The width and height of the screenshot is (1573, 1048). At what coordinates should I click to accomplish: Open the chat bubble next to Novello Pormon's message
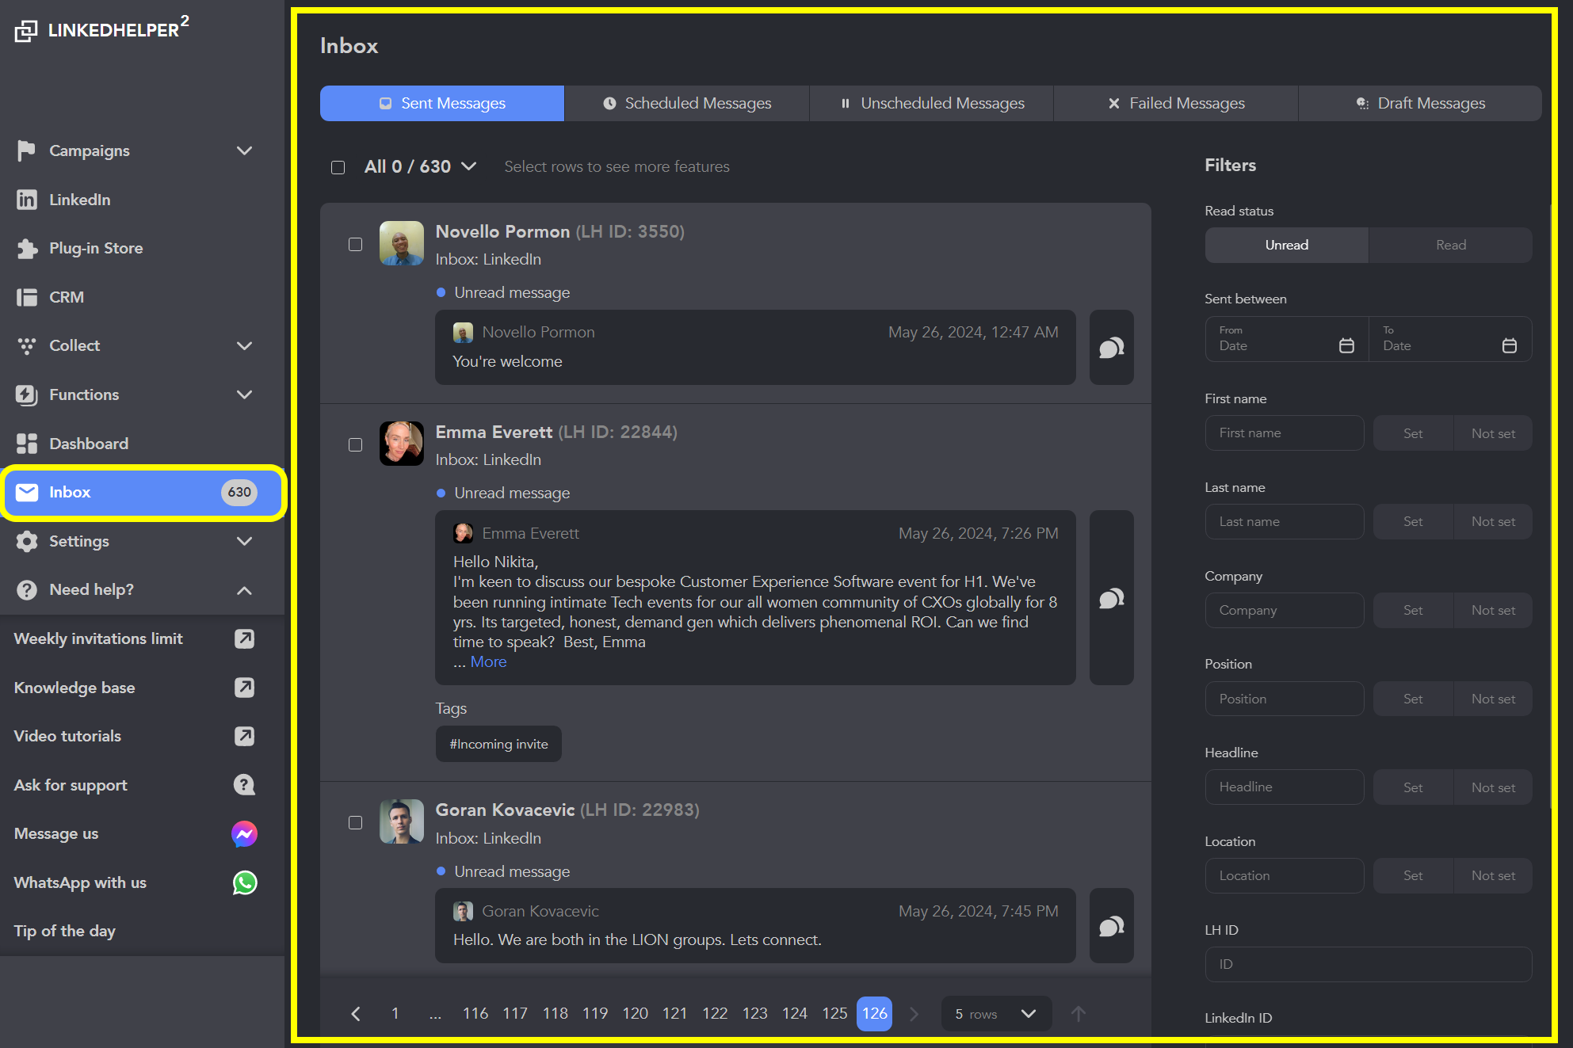pyautogui.click(x=1111, y=348)
